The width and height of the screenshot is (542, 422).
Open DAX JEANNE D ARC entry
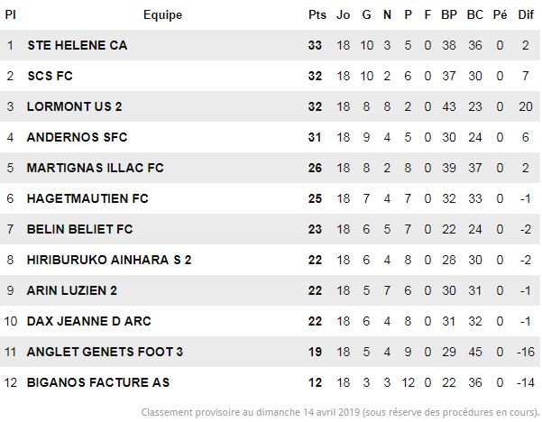tap(89, 321)
